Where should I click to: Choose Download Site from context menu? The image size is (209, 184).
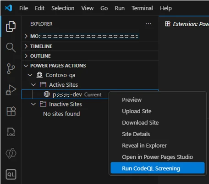[158, 123]
